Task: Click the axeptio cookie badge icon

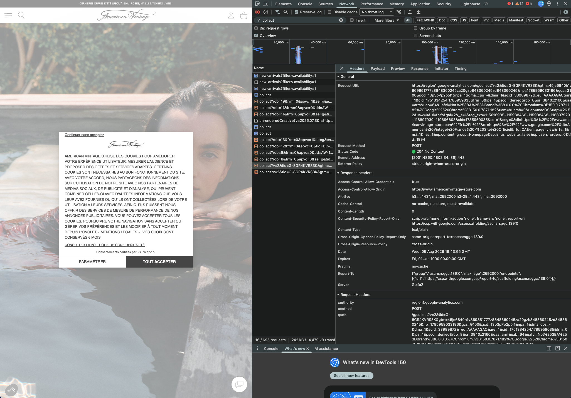Action: (x=11, y=390)
